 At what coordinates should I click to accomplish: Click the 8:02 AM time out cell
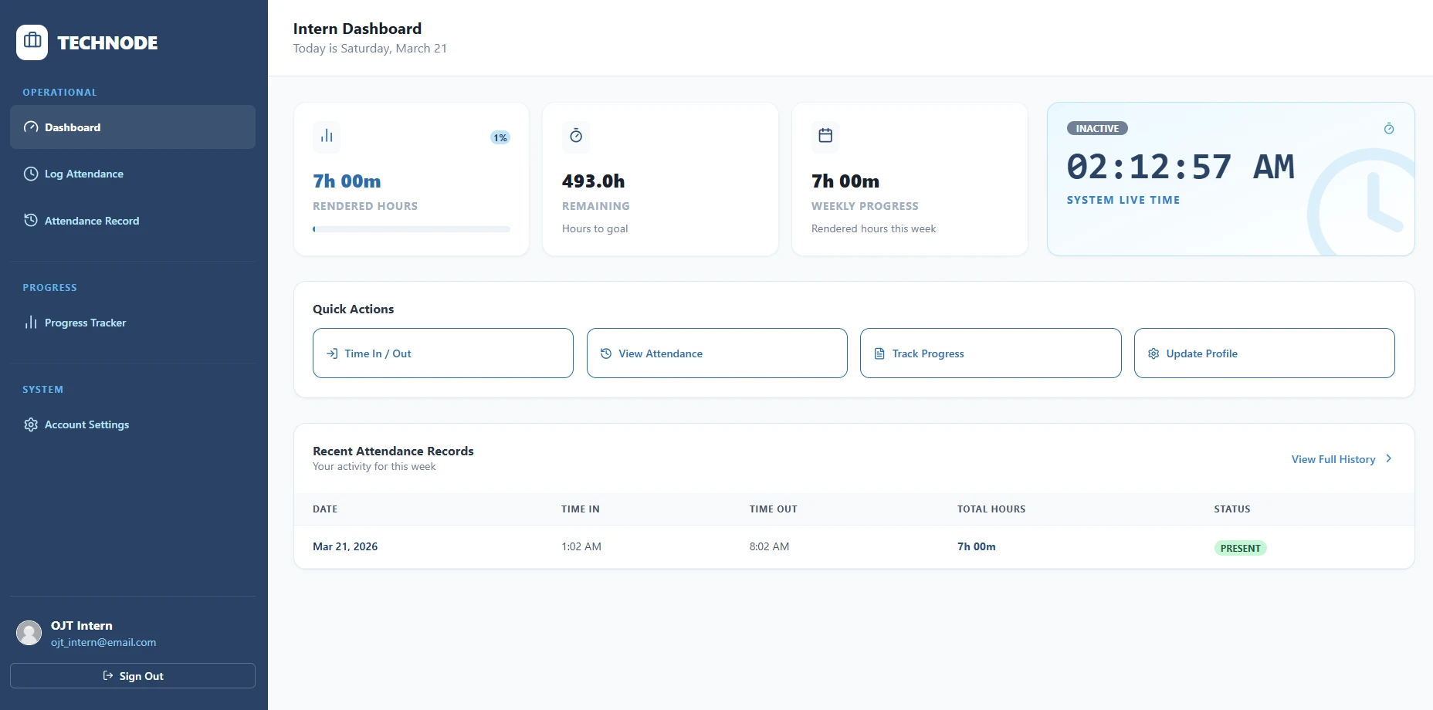[x=769, y=546]
